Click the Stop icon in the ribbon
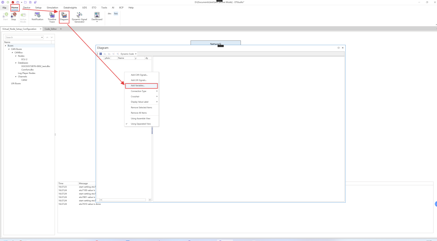This screenshot has height=241, width=437. (13, 16)
